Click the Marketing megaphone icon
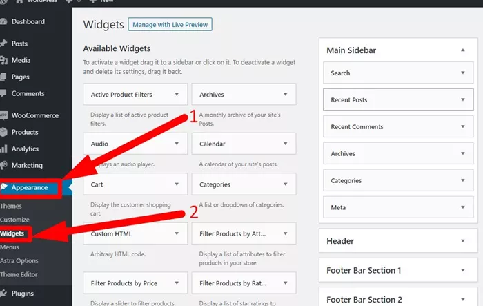The width and height of the screenshot is (483, 306). tap(3, 165)
